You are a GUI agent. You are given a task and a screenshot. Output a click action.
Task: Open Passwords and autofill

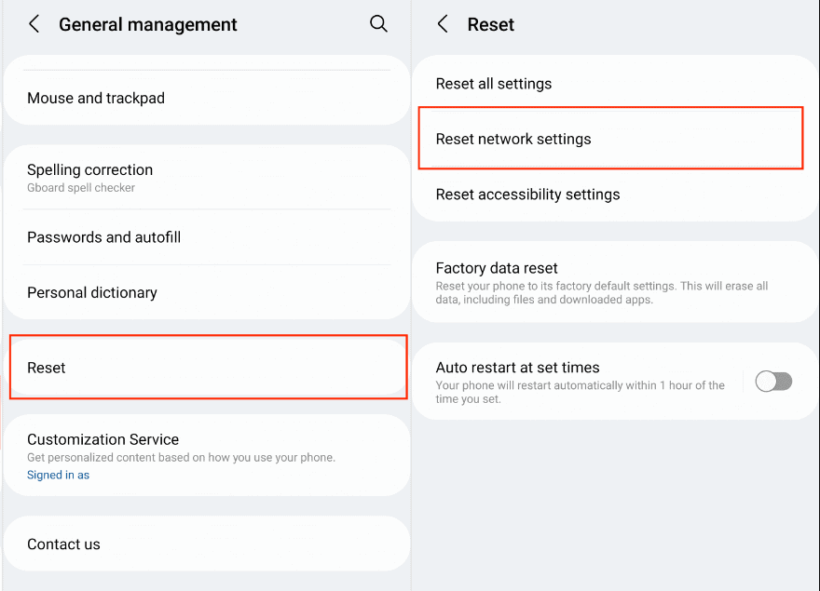[103, 237]
